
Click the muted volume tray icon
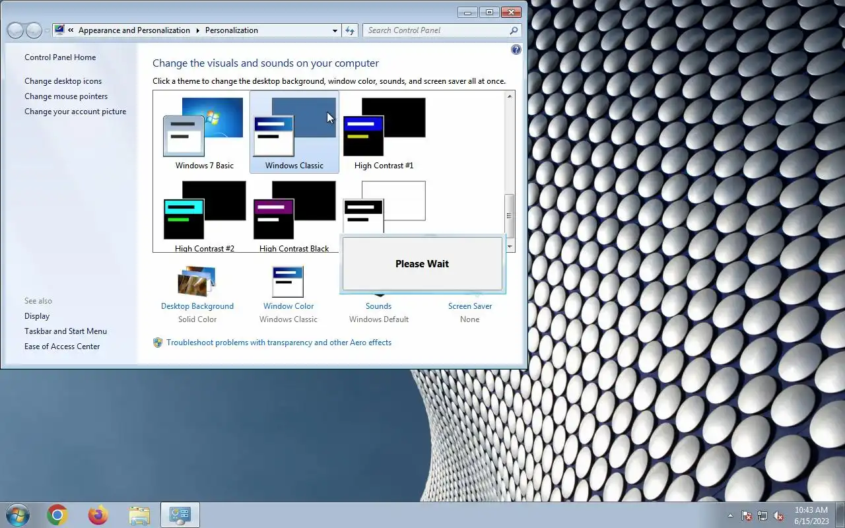click(778, 515)
